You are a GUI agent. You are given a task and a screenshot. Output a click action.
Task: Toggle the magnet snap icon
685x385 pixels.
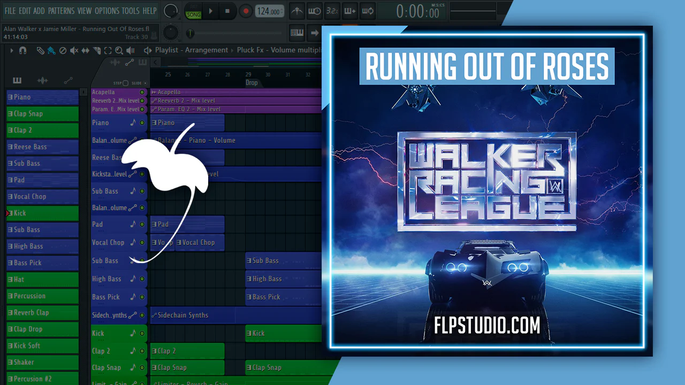tap(22, 50)
